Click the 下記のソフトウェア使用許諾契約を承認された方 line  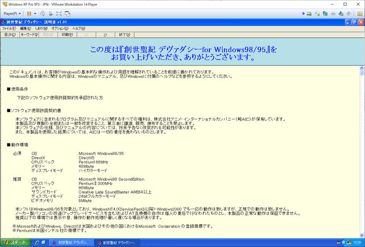tap(60, 98)
